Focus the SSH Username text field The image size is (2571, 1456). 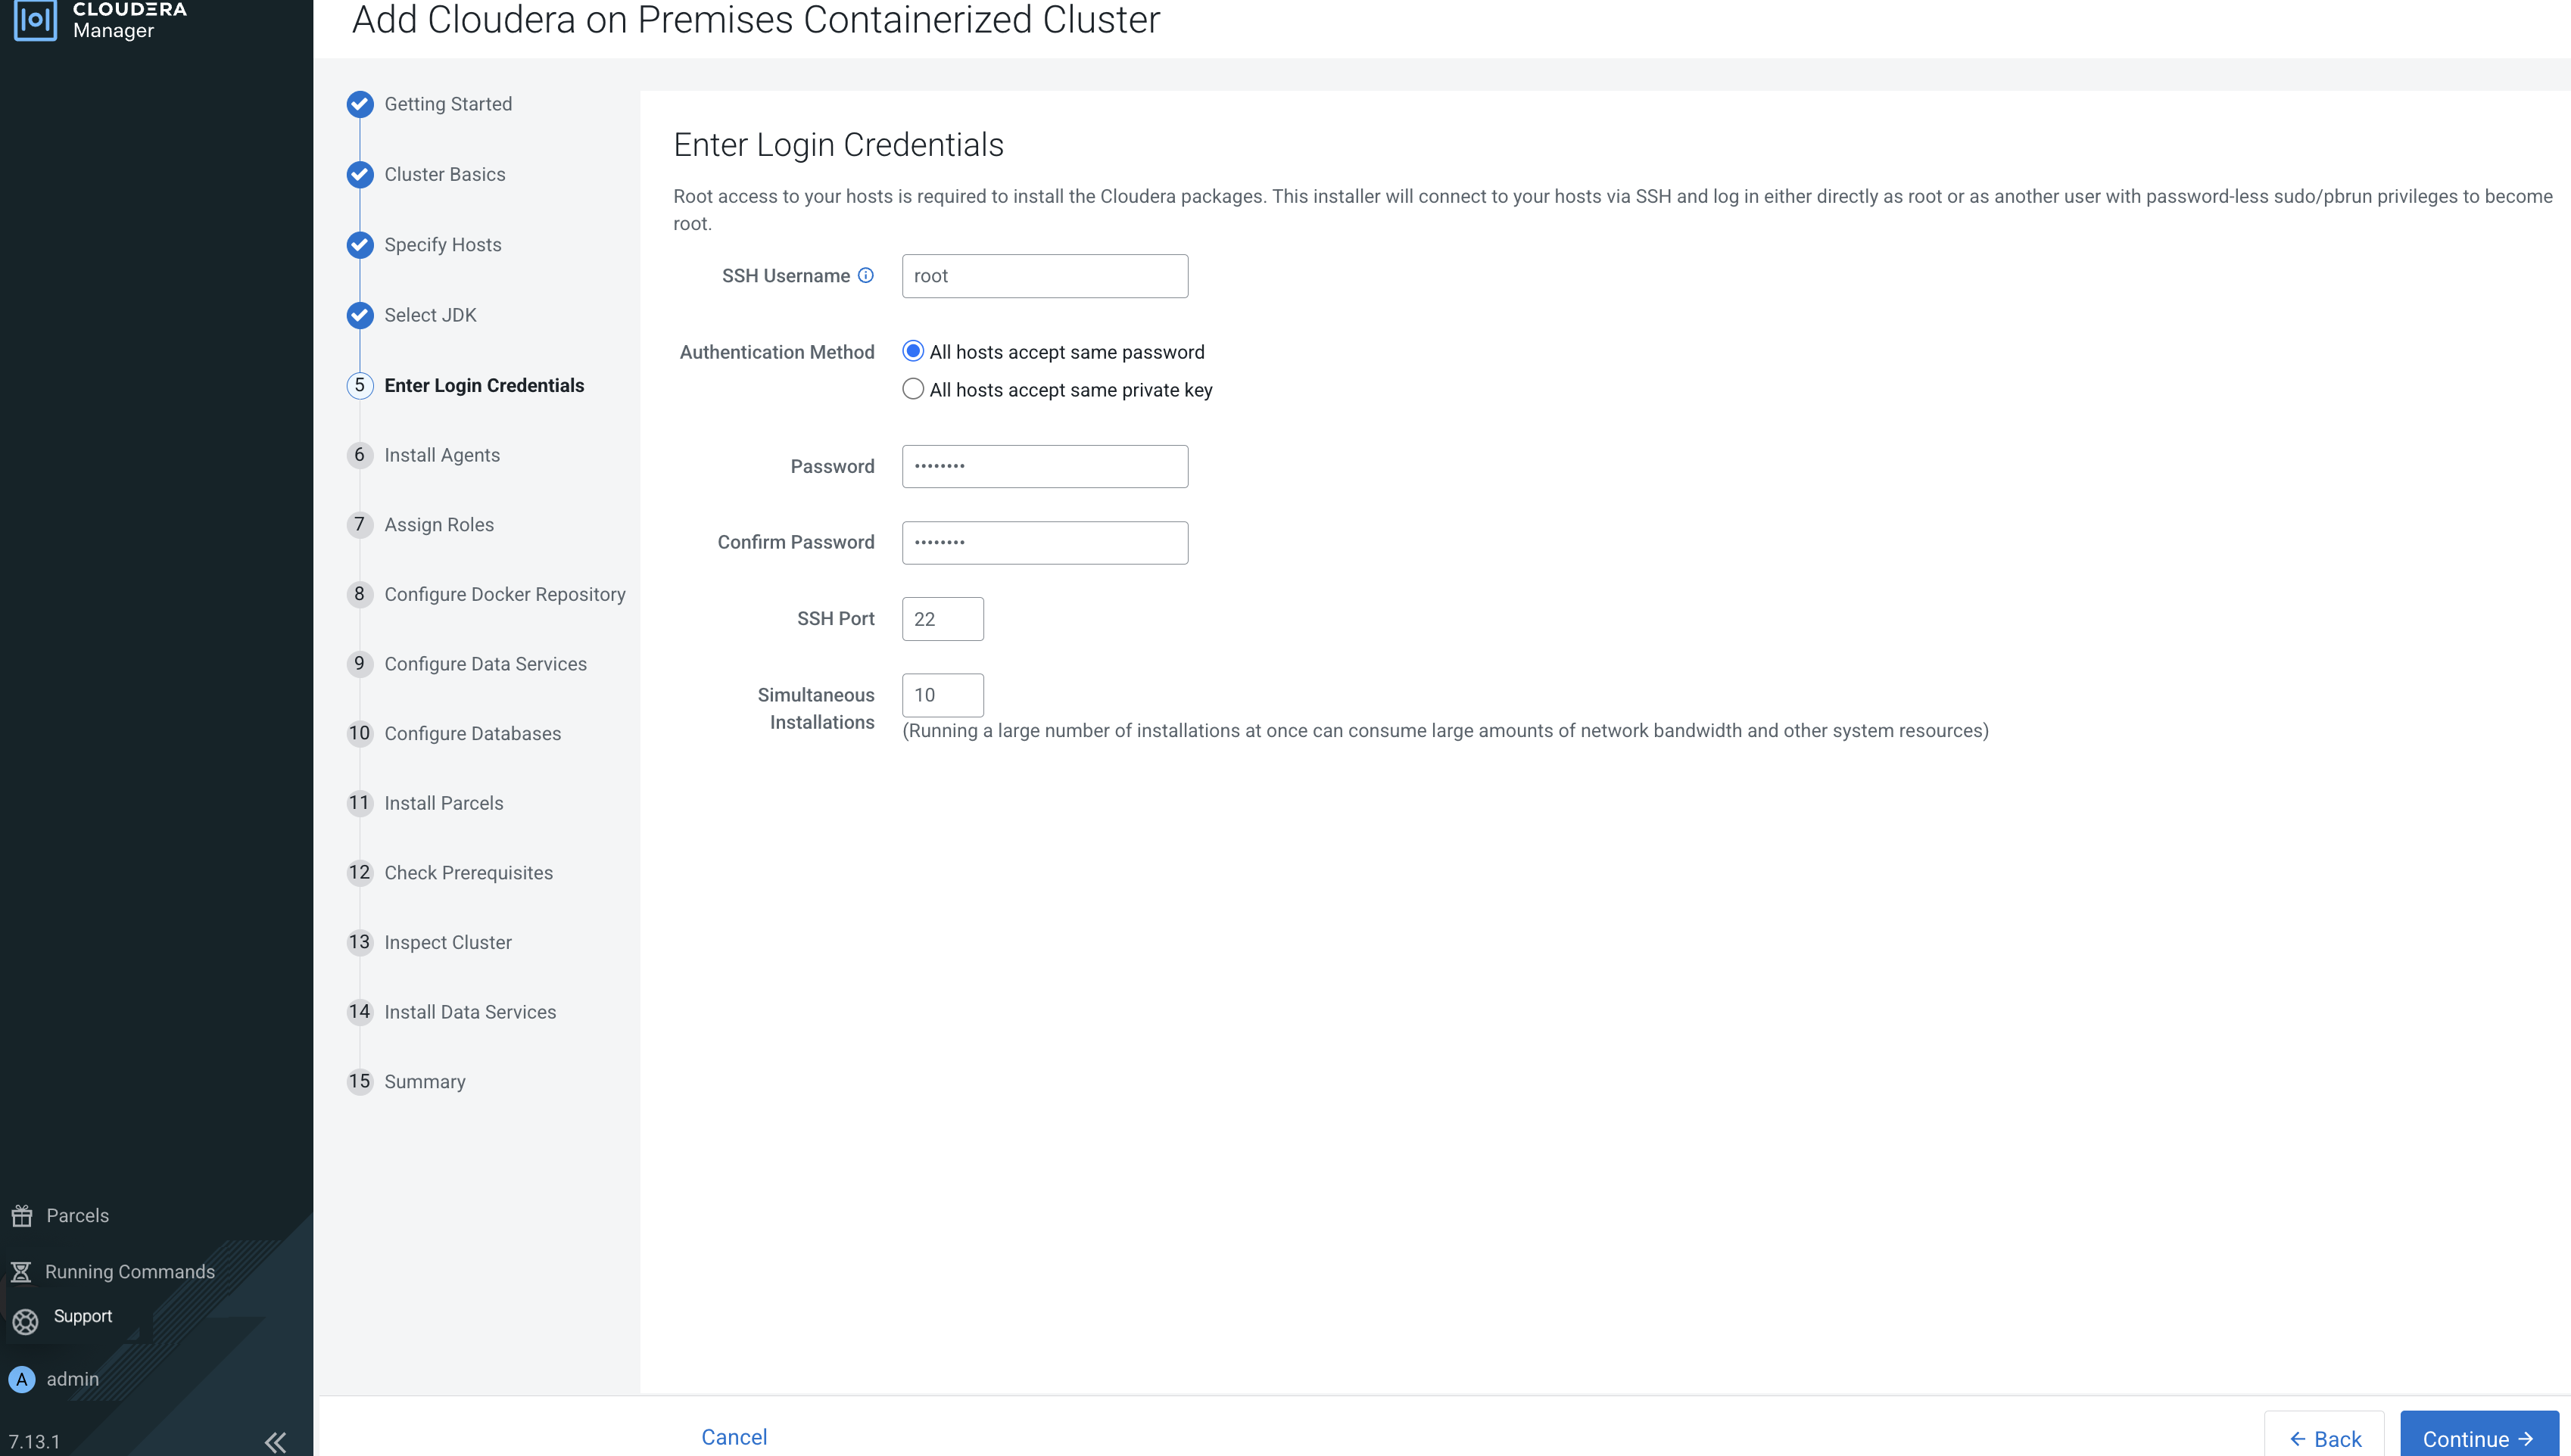(x=1045, y=276)
